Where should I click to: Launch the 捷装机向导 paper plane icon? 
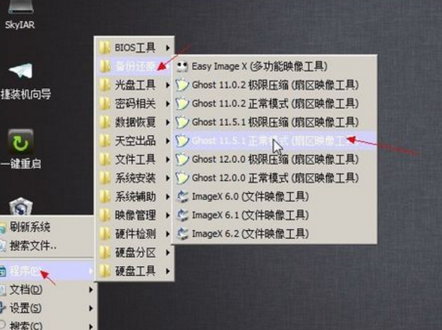(21, 71)
